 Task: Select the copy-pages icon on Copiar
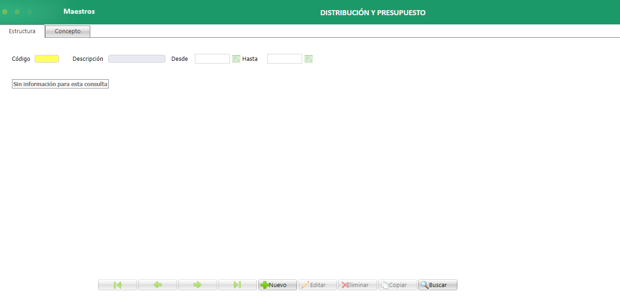coord(386,284)
